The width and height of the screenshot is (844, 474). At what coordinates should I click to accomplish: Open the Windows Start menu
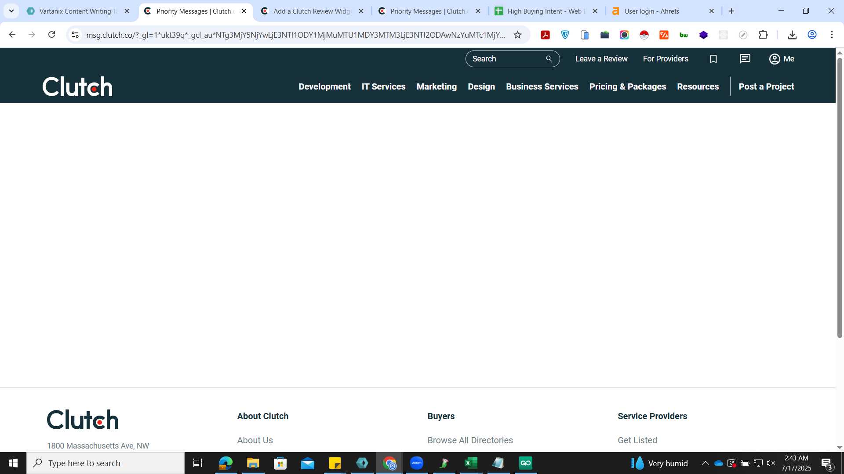(13, 463)
